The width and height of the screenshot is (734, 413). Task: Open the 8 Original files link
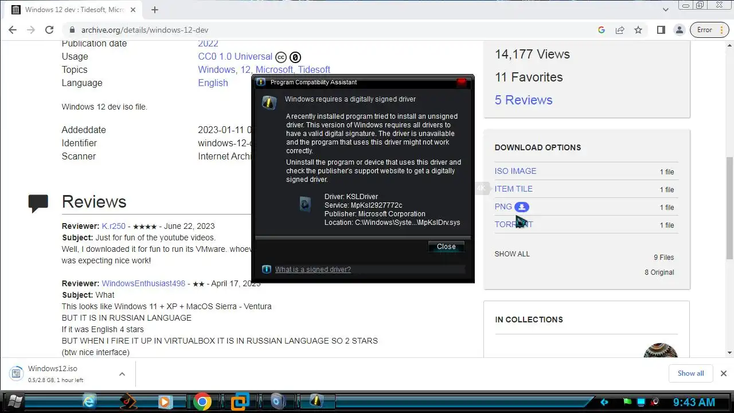659,272
